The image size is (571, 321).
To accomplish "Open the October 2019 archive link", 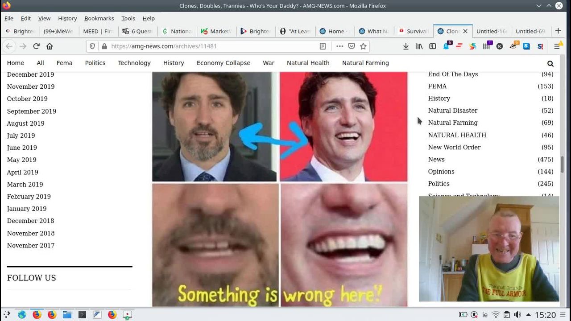I will pos(27,99).
